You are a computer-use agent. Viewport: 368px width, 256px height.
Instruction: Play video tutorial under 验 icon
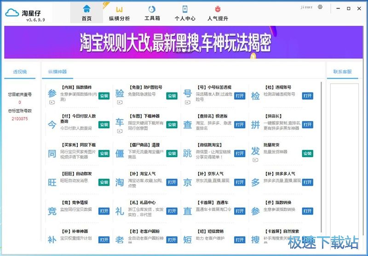pos(120,102)
